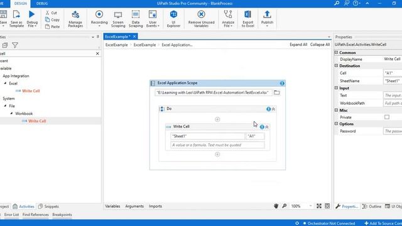
Task: Add activity above Write Cell
Action: 217,119
